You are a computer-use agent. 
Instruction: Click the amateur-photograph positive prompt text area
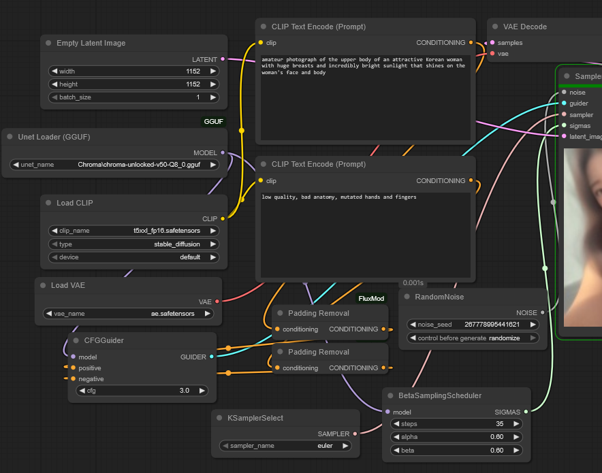point(366,98)
